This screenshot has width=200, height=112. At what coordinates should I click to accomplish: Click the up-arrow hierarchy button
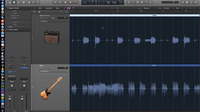pos(34,8)
